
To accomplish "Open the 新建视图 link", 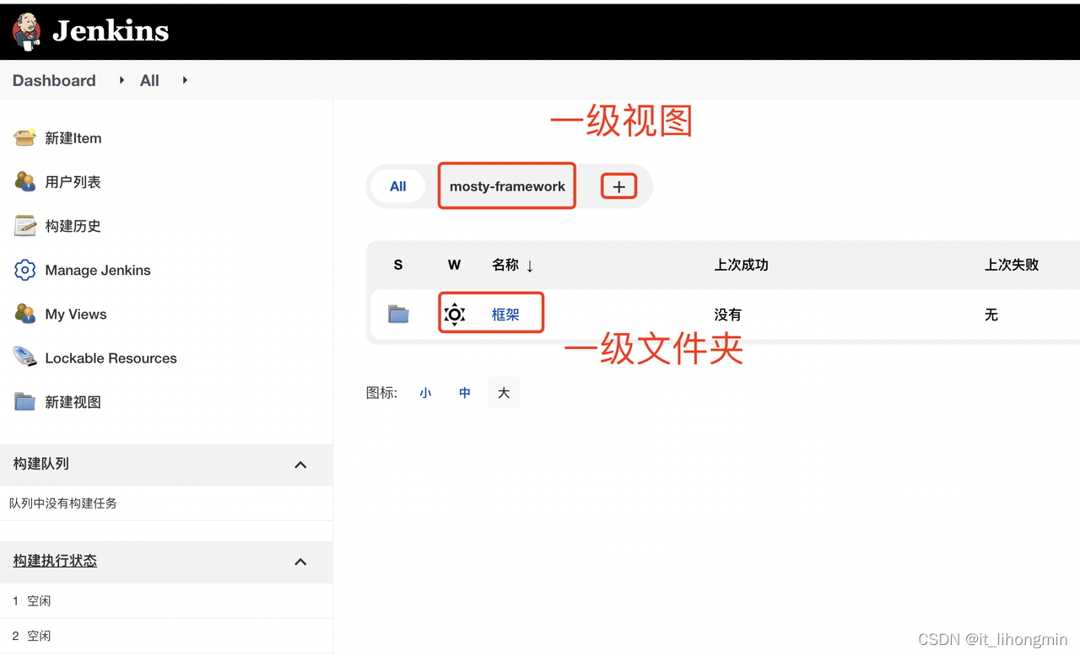I will pos(73,402).
